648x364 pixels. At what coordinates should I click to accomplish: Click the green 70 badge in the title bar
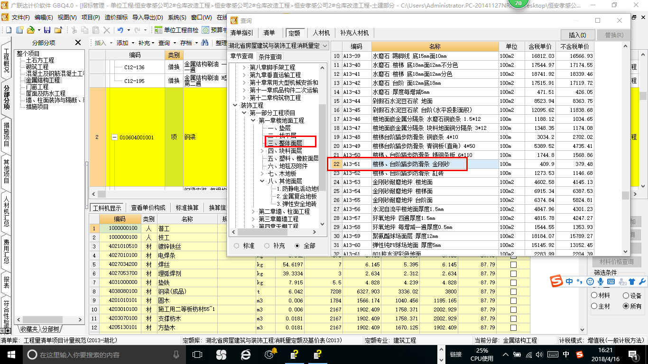518,3
